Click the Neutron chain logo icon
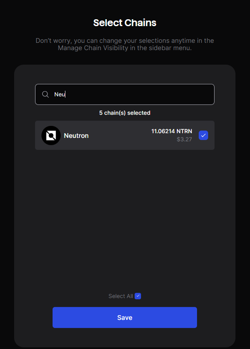 (51, 136)
